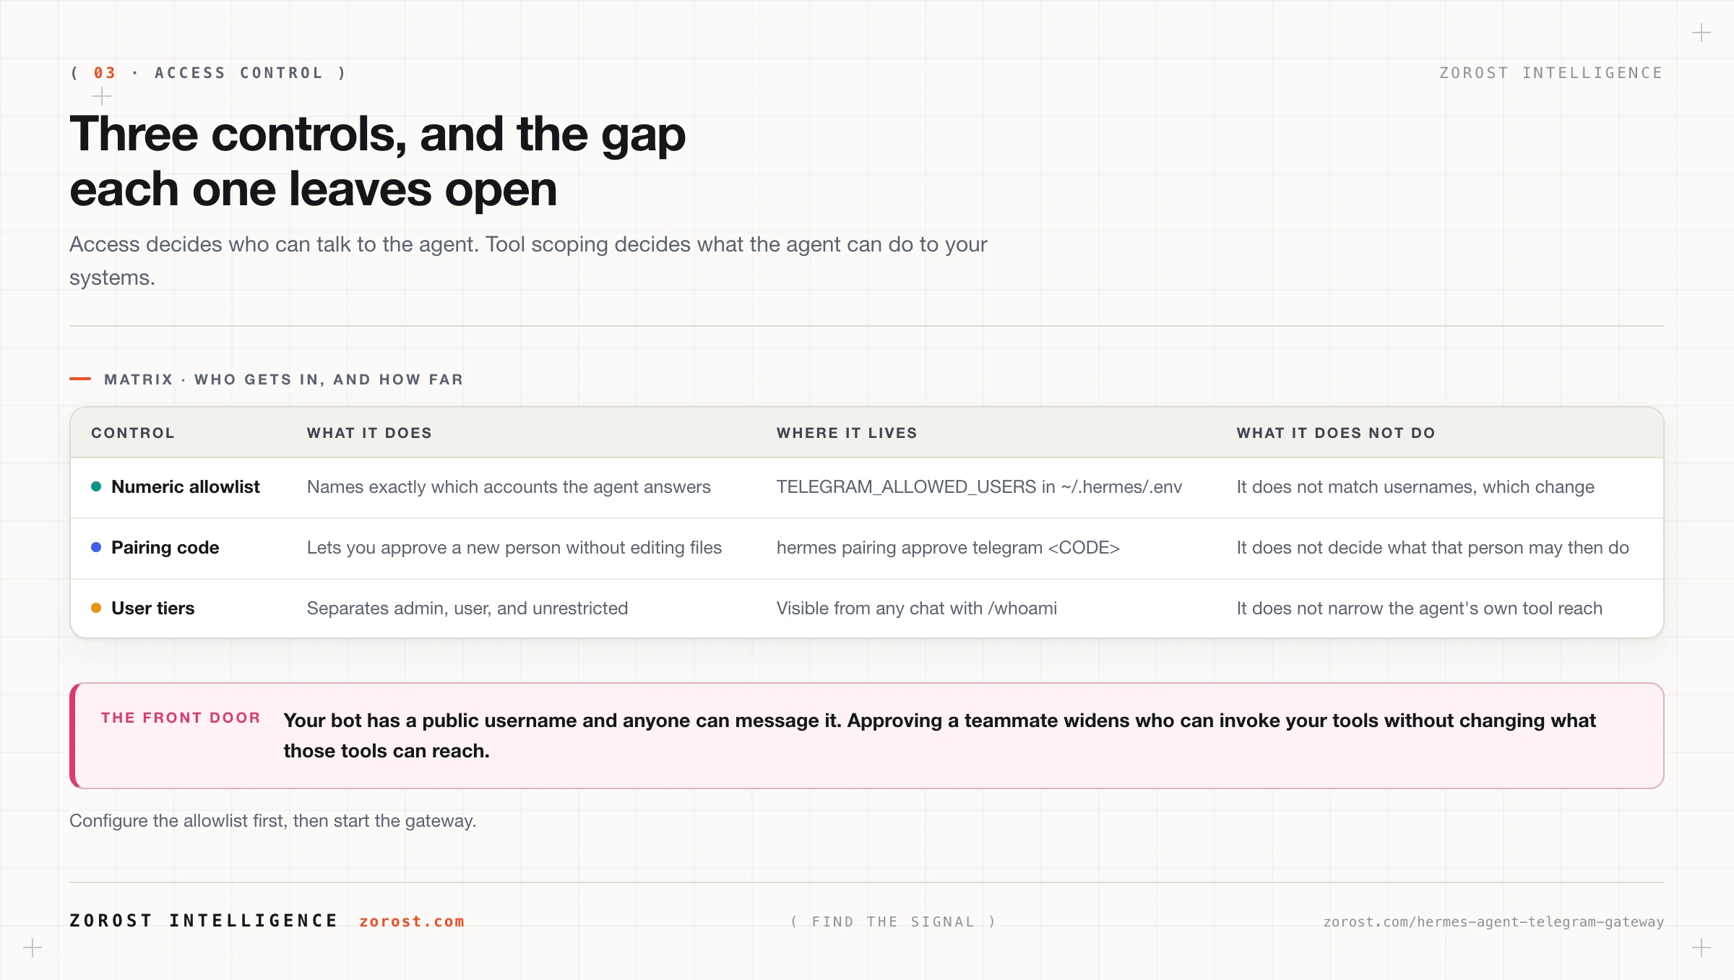The height and width of the screenshot is (980, 1734).
Task: Click the orange dot beside User tiers
Action: [96, 608]
